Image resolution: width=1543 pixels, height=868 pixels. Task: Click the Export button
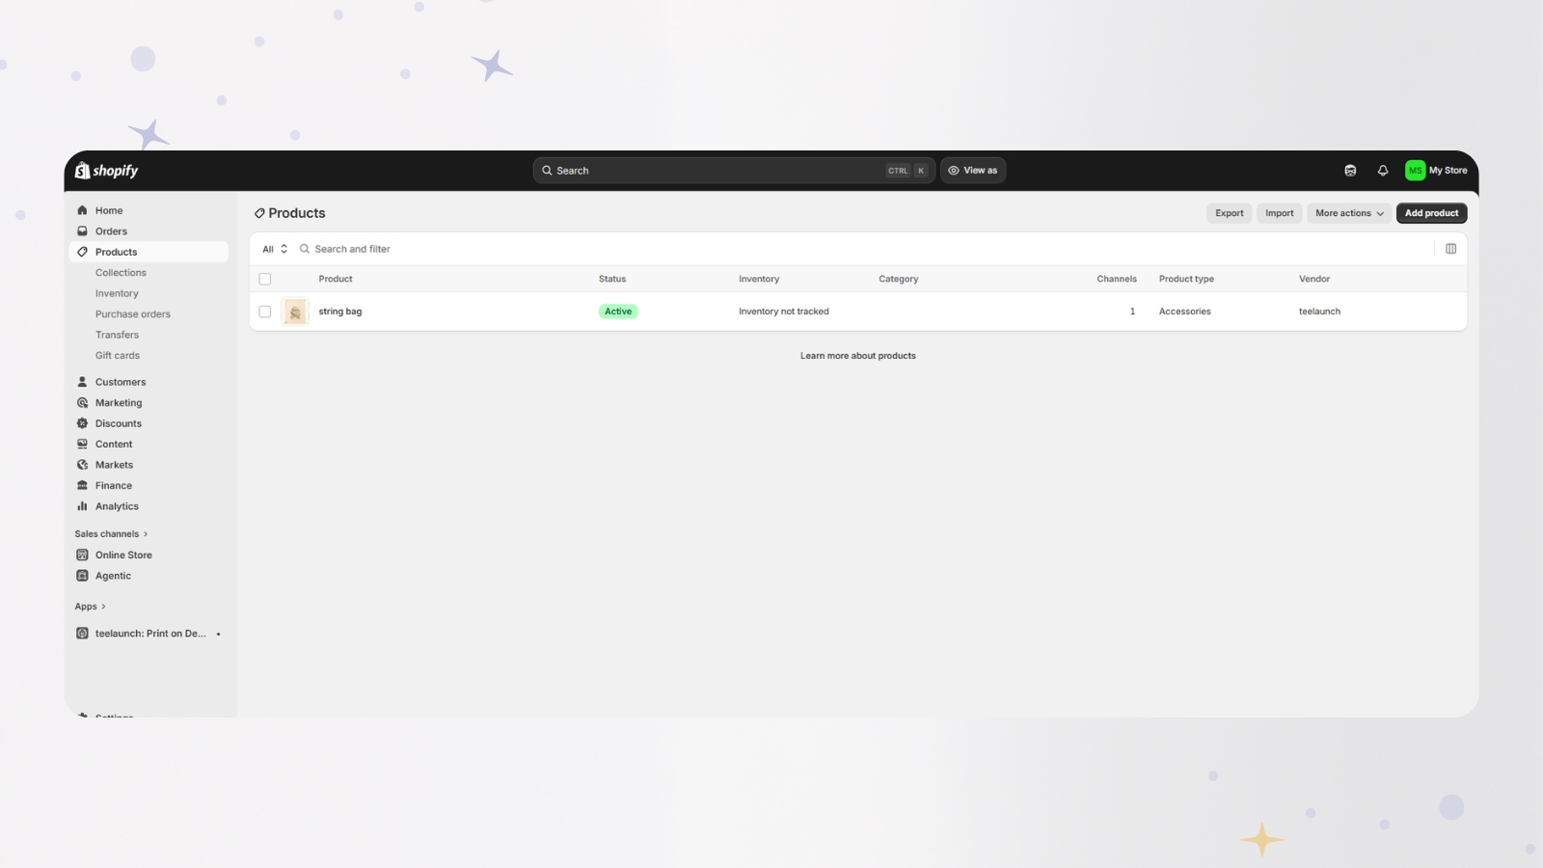[1230, 213]
